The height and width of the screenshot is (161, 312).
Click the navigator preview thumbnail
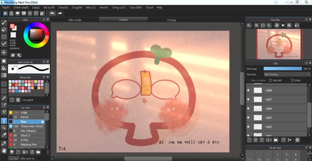pyautogui.click(x=279, y=44)
